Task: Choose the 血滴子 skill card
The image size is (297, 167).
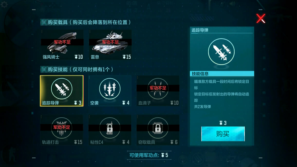Action: 158,91
